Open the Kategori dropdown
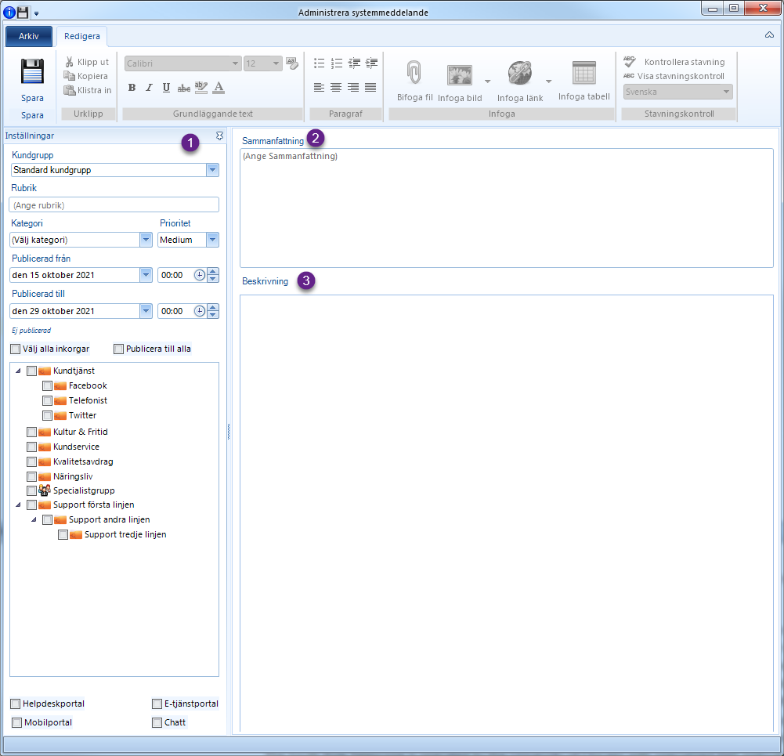Screen dimensions: 784x756 [146, 240]
